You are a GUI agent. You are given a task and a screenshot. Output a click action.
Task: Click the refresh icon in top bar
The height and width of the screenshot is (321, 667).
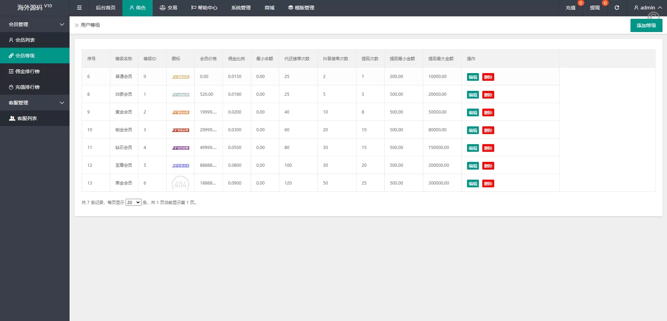[617, 8]
